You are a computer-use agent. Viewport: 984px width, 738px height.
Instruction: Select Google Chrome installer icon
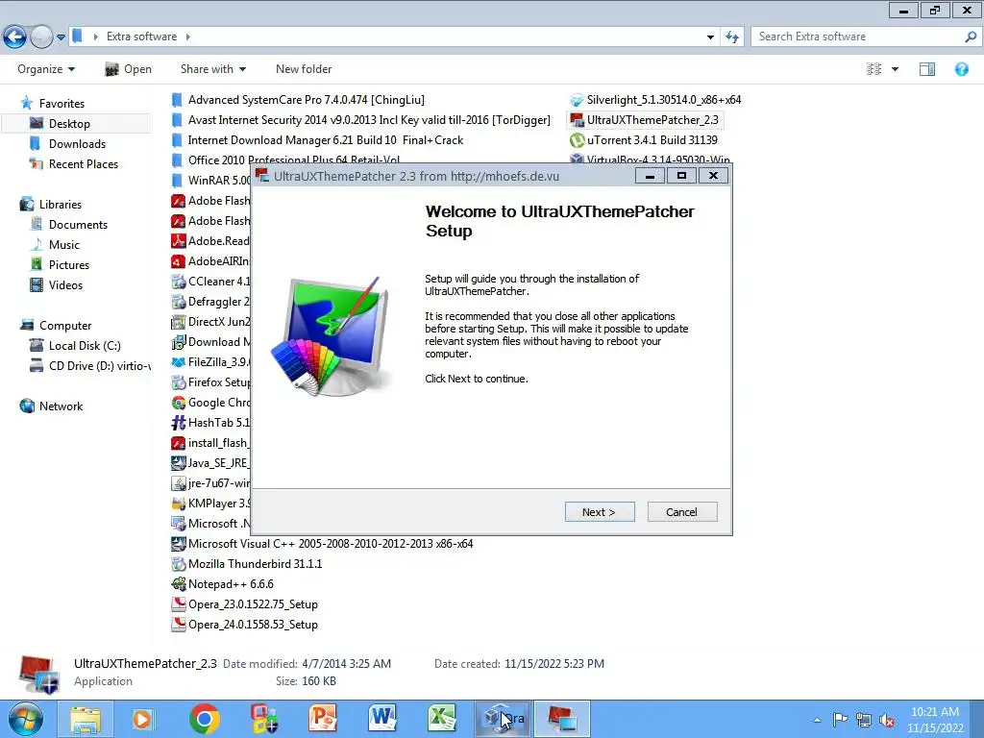(178, 403)
